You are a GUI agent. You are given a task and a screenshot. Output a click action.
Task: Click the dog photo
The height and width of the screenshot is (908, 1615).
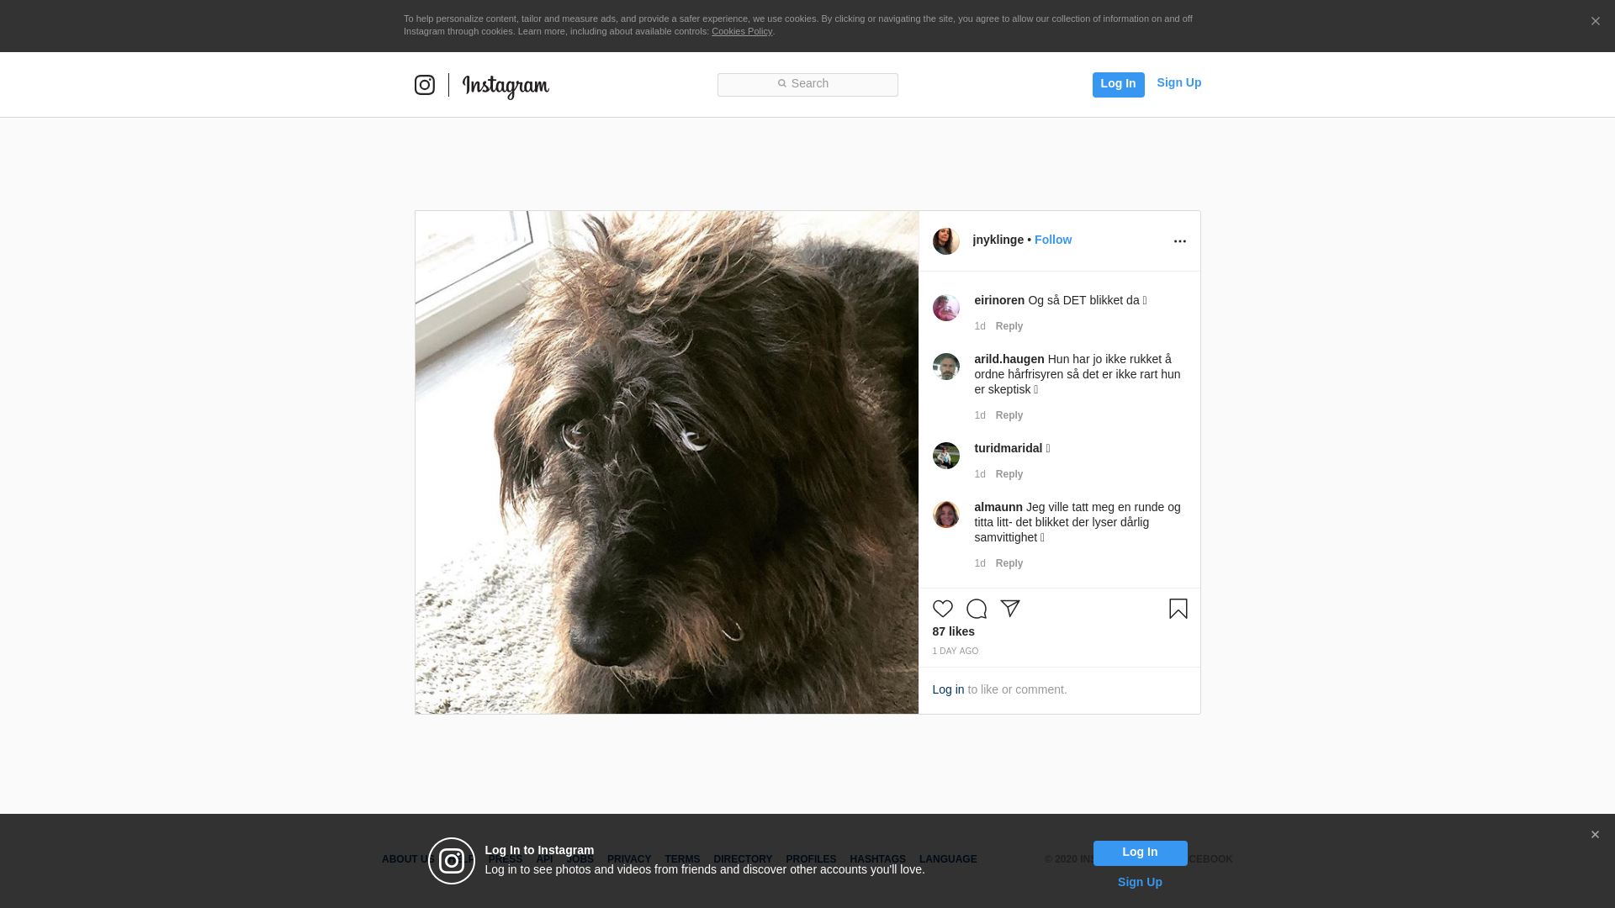click(x=667, y=462)
